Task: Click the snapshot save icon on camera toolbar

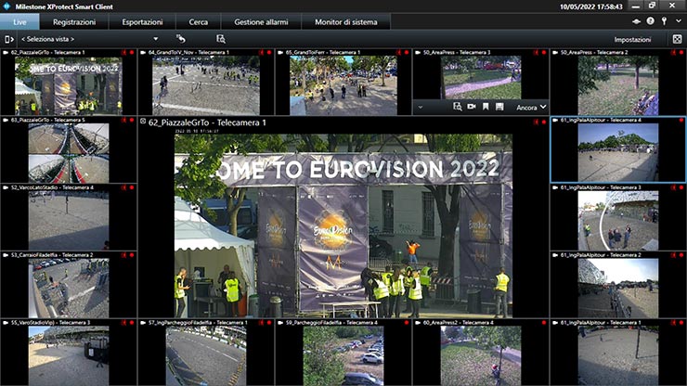Action: tap(499, 108)
